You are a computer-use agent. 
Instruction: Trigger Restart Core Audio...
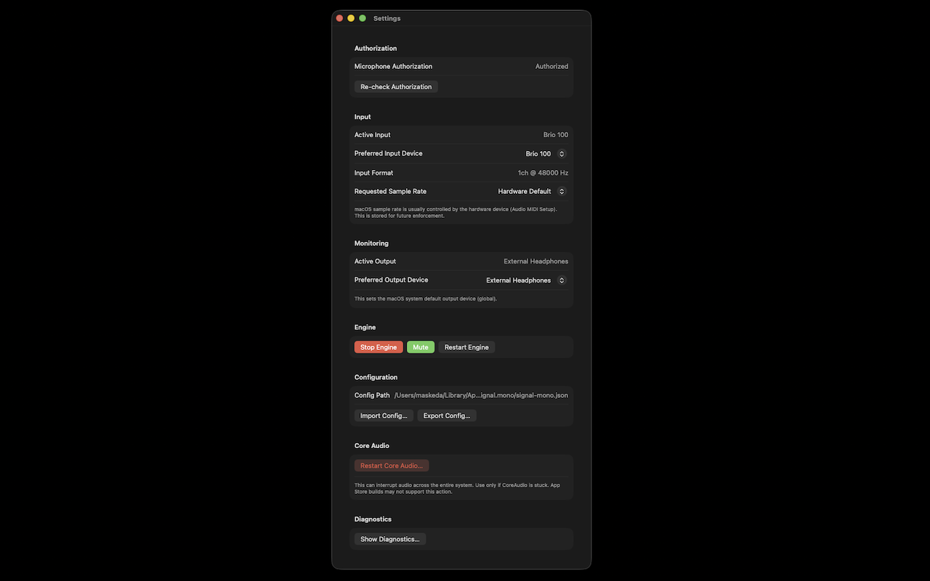(x=392, y=465)
